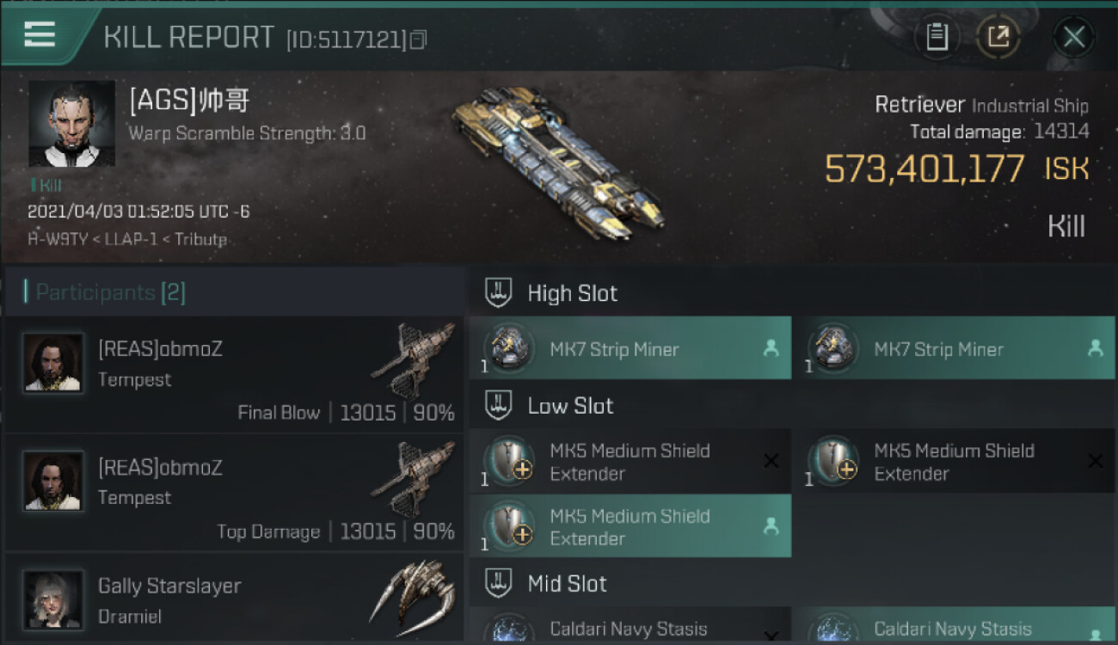Expand the Mid Slot section

(499, 584)
